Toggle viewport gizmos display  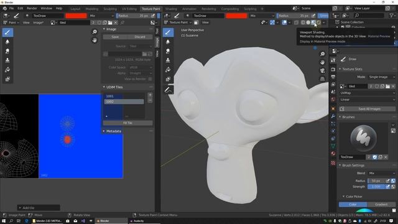(272, 22)
